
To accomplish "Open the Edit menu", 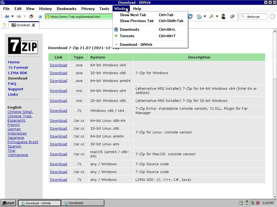I will pyautogui.click(x=18, y=9).
